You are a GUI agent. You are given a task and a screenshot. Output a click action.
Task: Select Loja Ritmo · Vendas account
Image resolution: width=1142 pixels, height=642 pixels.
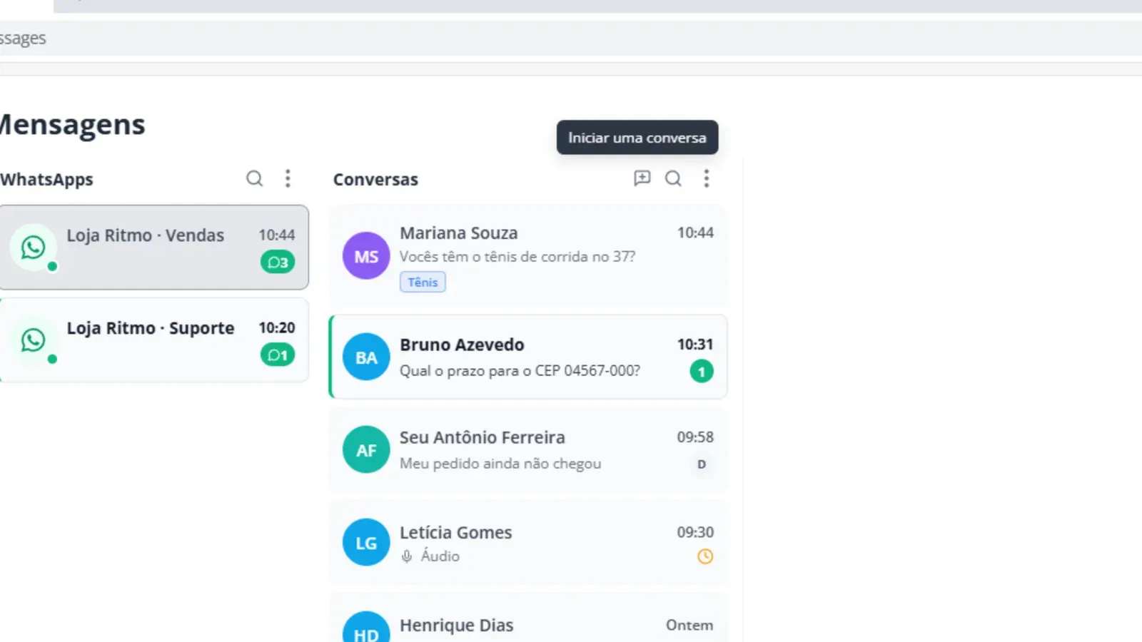point(154,248)
